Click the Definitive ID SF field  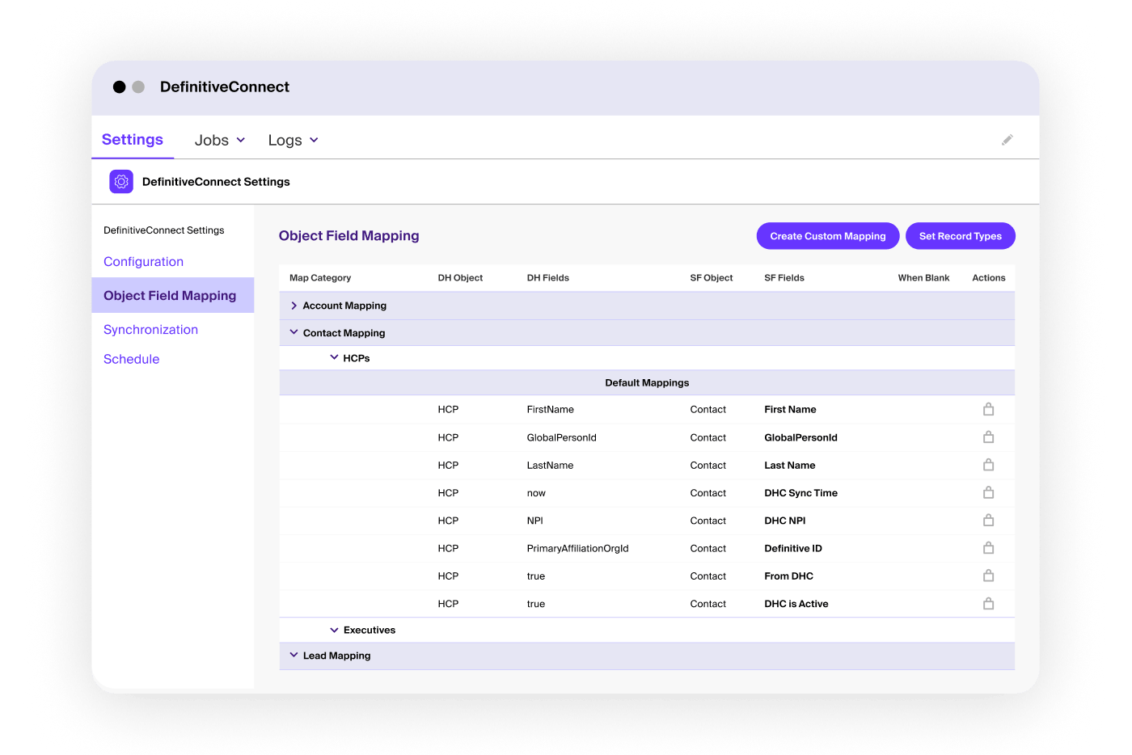(792, 548)
